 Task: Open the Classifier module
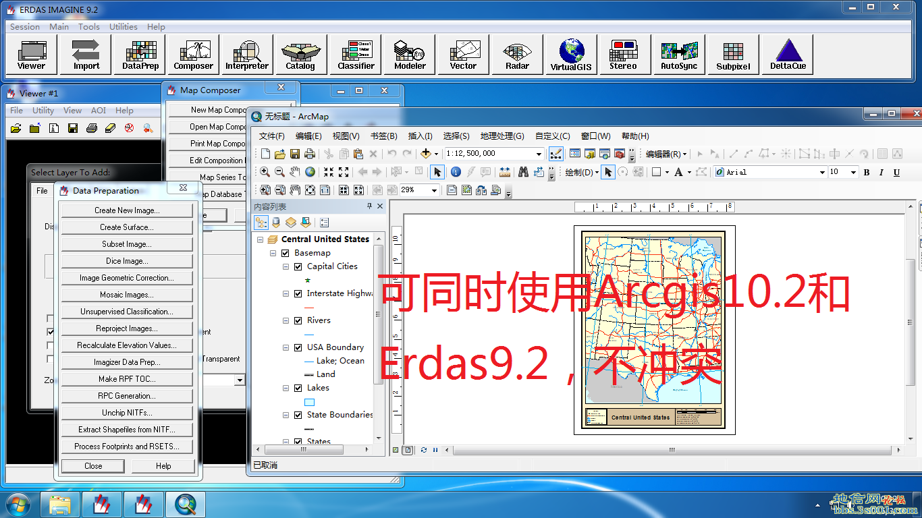[356, 55]
